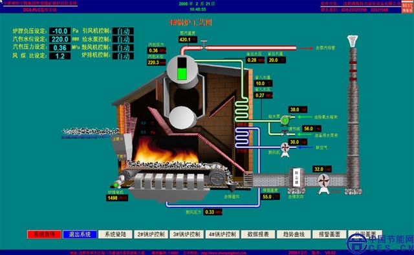Switch to the 3#锅炉控制 page
This screenshot has width=414, height=255.
click(187, 234)
